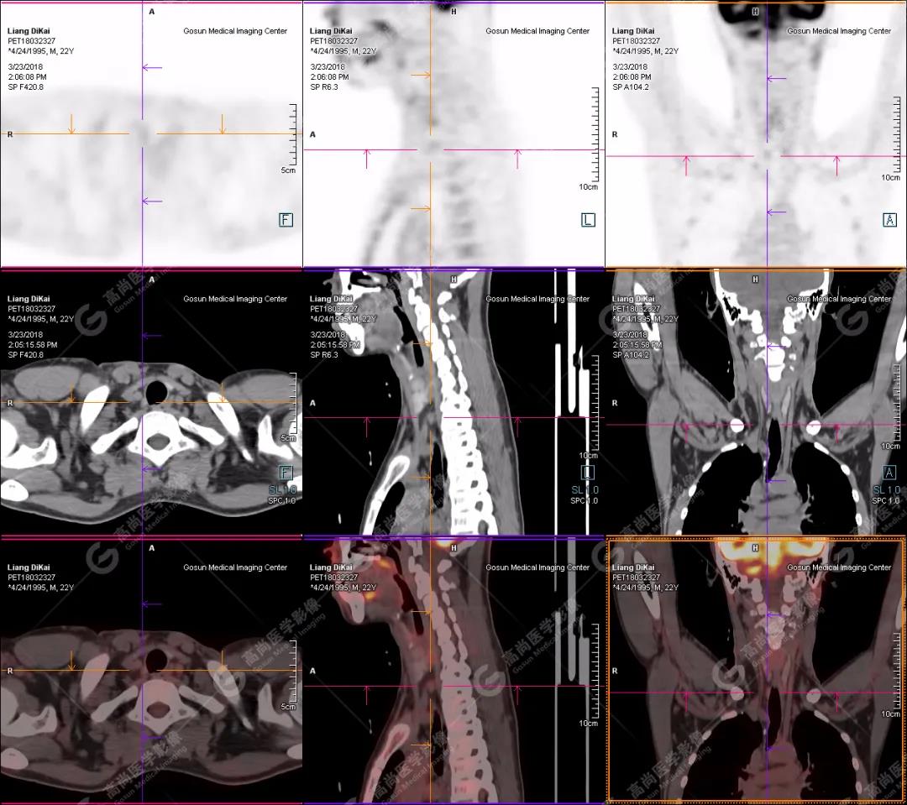Select the F orientation cube in axial CT view
This screenshot has height=805, width=907.
pos(286,473)
